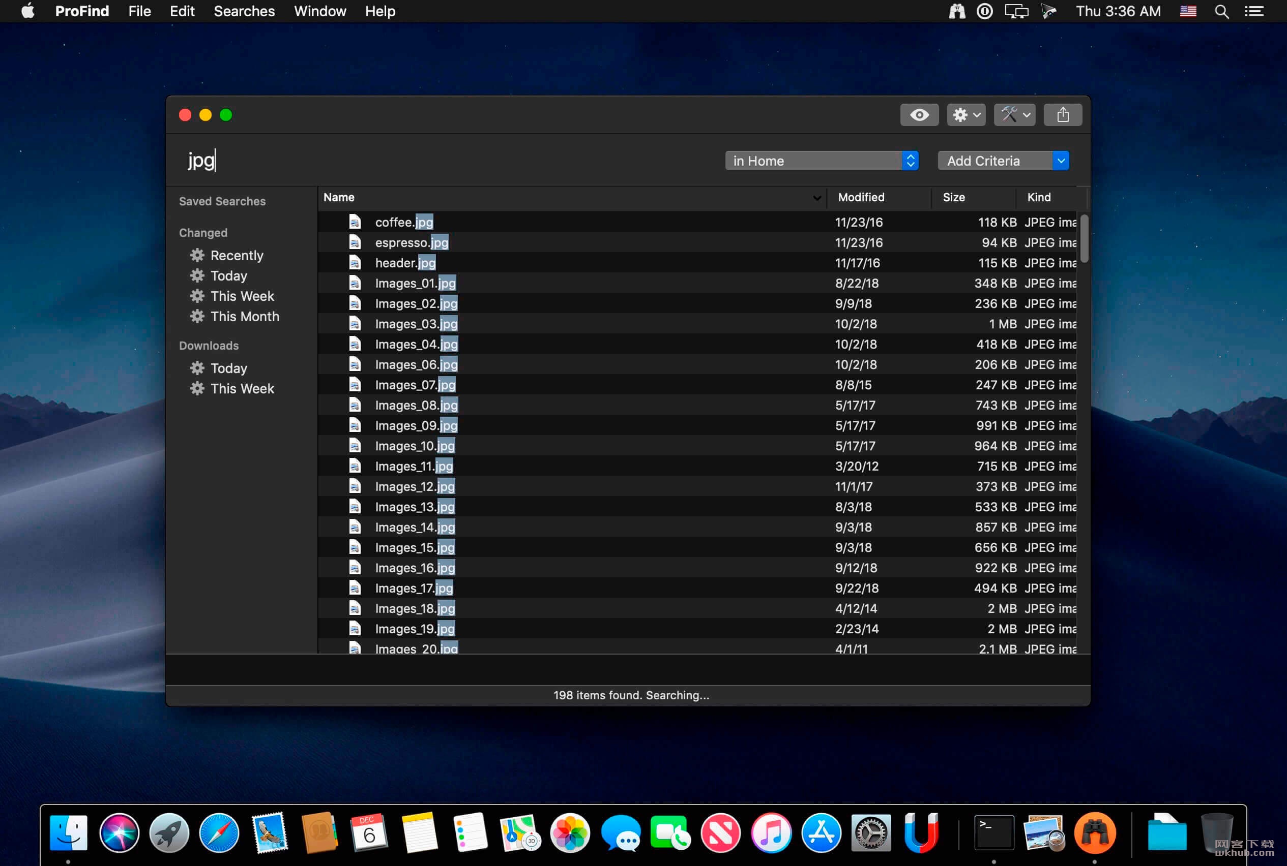Open Safari from the Dock
Screen dimensions: 1287x866
tap(219, 832)
